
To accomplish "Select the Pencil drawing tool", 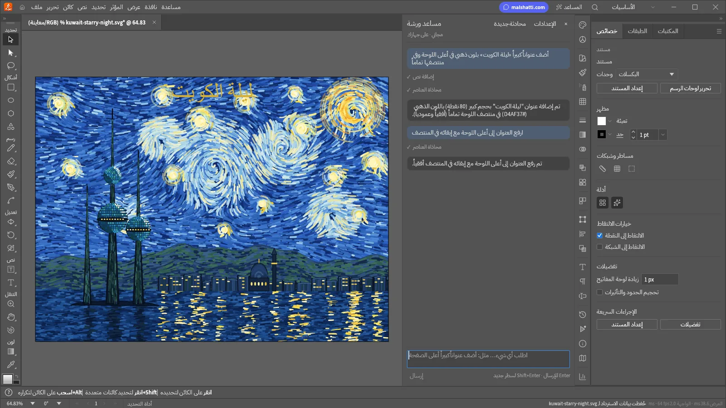I will (11, 148).
